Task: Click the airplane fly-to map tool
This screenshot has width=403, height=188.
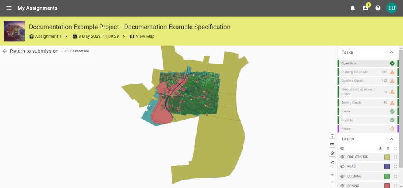Action: (x=332, y=162)
